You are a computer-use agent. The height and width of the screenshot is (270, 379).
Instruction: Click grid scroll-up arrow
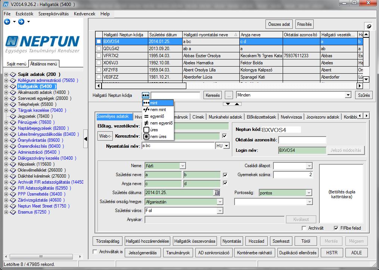366,35
